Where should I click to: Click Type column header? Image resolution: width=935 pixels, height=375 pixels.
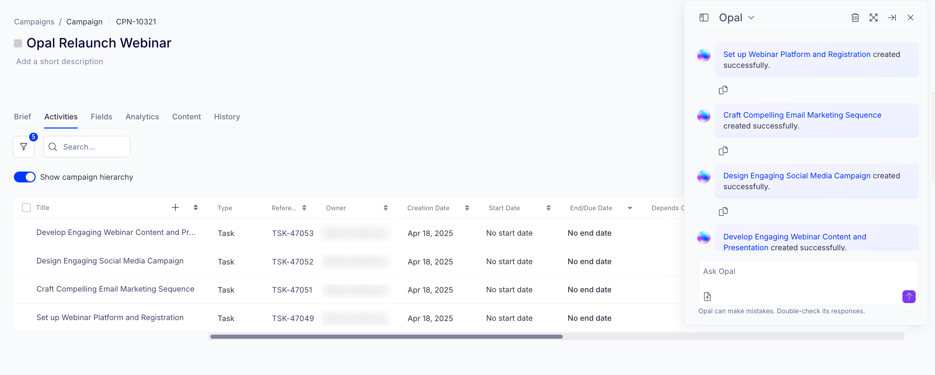225,208
